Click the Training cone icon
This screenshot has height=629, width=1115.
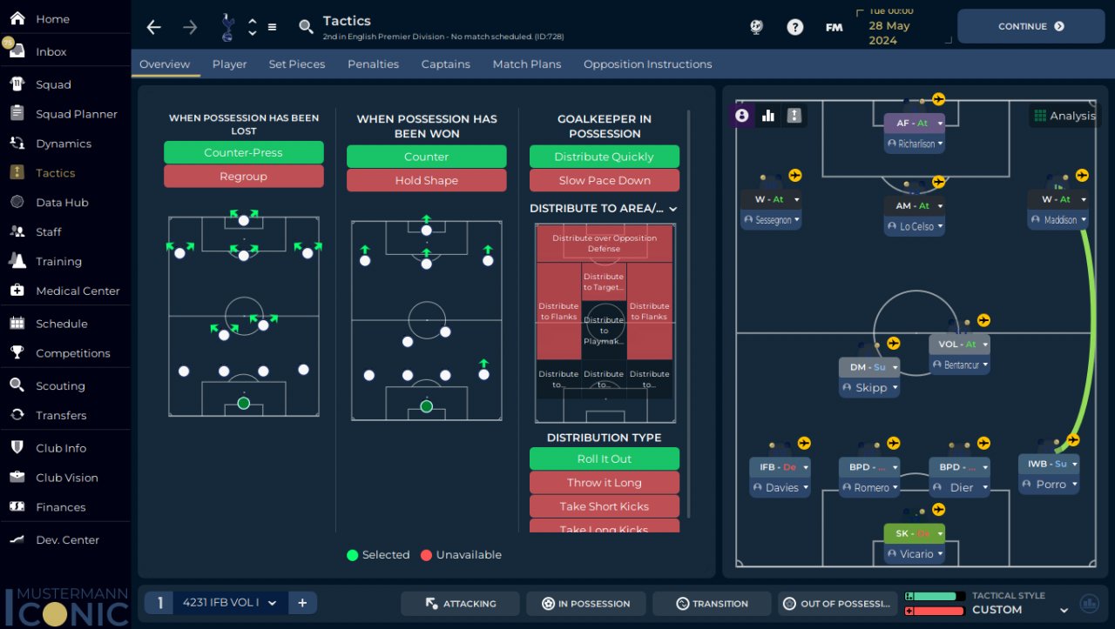17,261
